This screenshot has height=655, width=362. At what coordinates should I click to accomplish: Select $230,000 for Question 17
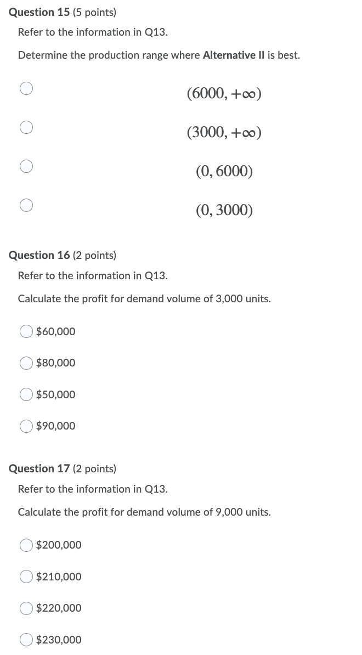[26, 640]
